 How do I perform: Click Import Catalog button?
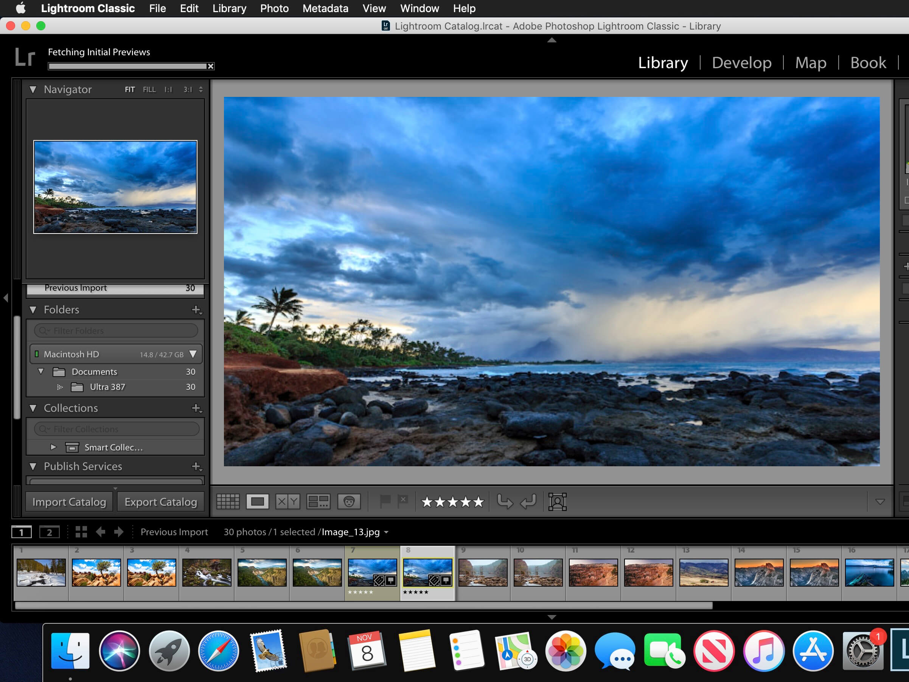[69, 502]
